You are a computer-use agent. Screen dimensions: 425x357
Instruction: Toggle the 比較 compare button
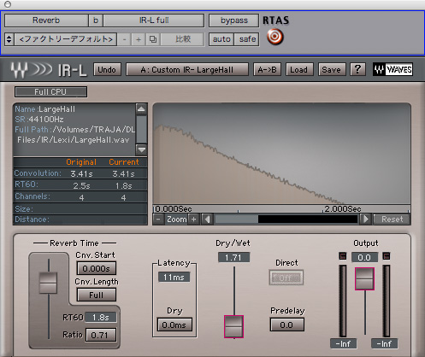tap(183, 39)
